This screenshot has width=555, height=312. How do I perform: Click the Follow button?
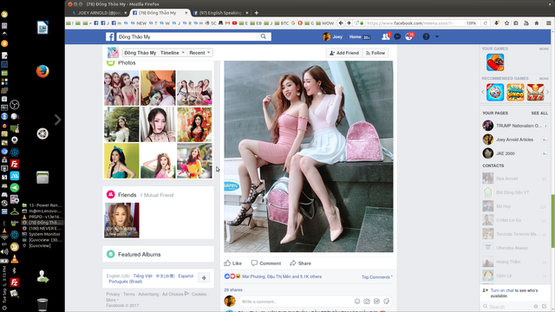click(375, 53)
